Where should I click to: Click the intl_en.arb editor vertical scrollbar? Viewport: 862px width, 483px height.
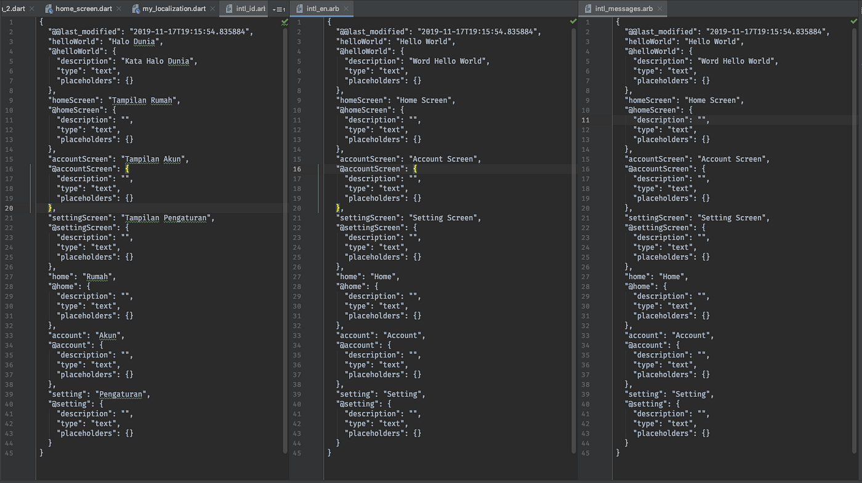574,240
